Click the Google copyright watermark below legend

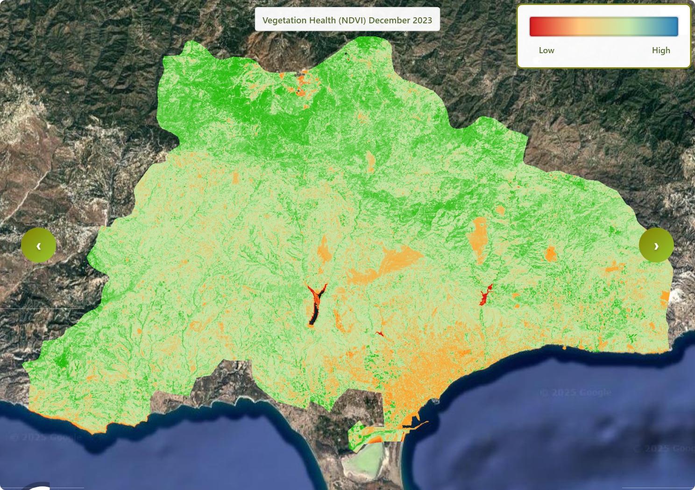[x=575, y=392]
